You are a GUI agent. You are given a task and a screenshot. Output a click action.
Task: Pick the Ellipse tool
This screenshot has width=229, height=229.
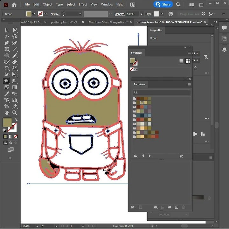(7, 55)
